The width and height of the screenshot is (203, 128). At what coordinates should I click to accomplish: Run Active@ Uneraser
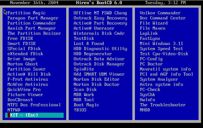[x=94, y=28]
